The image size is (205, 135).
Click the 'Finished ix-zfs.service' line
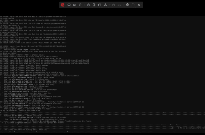pyautogui.click(x=21, y=116)
